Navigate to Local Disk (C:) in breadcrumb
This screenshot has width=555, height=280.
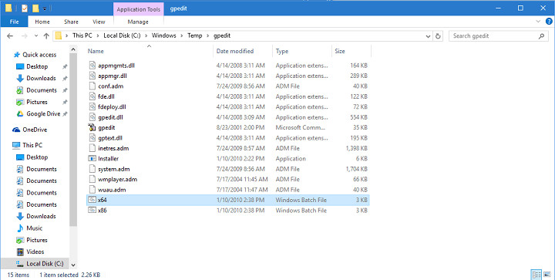pyautogui.click(x=122, y=35)
